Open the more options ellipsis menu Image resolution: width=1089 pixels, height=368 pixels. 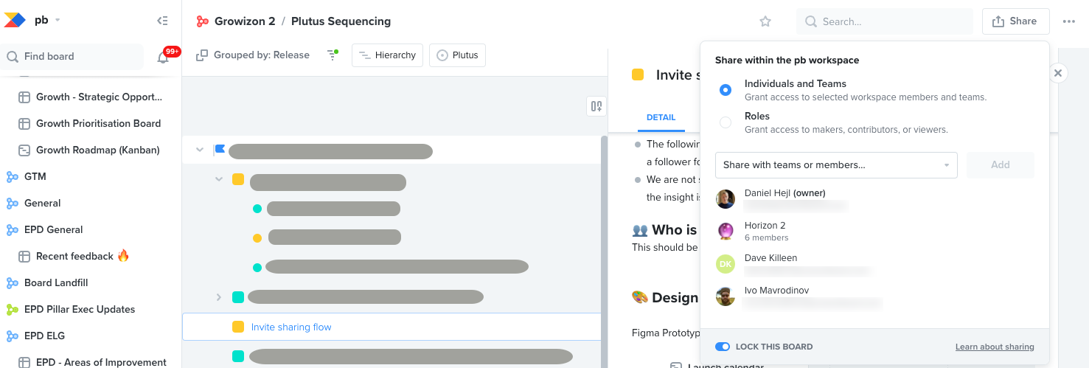tap(1069, 21)
